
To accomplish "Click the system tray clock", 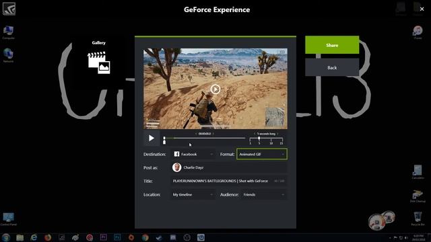I will pos(419,237).
